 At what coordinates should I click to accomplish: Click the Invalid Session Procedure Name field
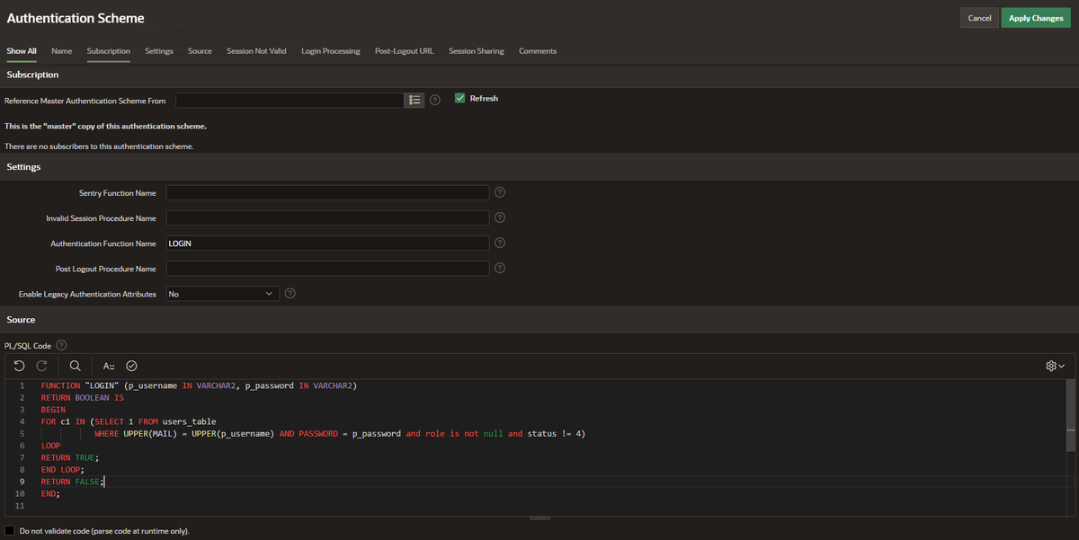click(x=327, y=218)
